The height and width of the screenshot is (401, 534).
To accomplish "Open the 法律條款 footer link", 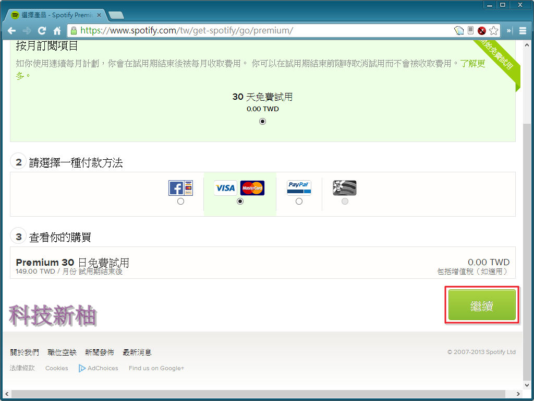I will click(x=22, y=368).
